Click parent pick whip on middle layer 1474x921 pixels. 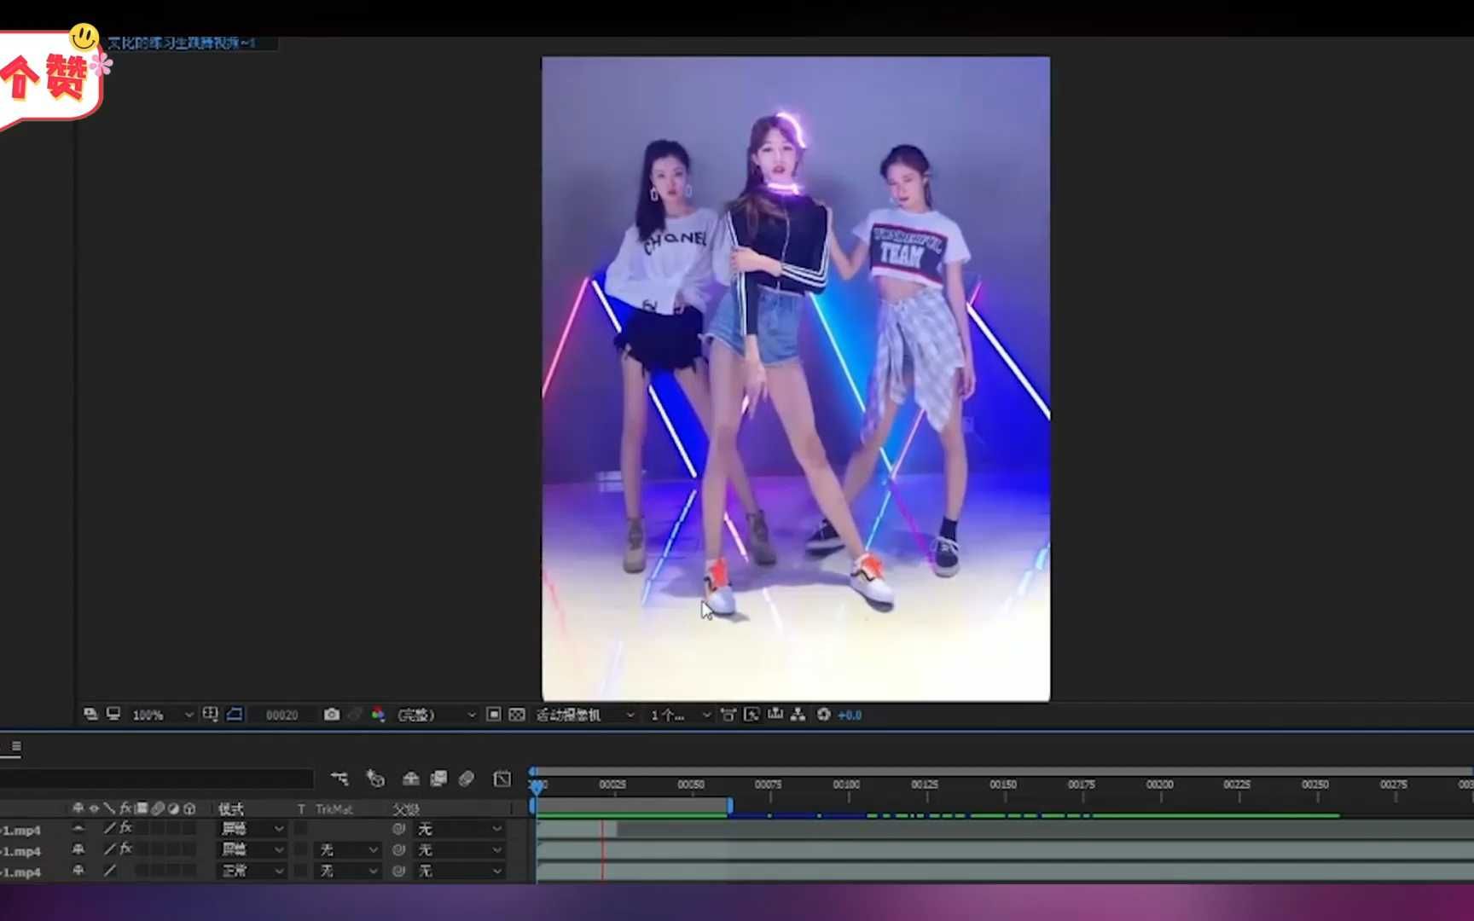[398, 849]
